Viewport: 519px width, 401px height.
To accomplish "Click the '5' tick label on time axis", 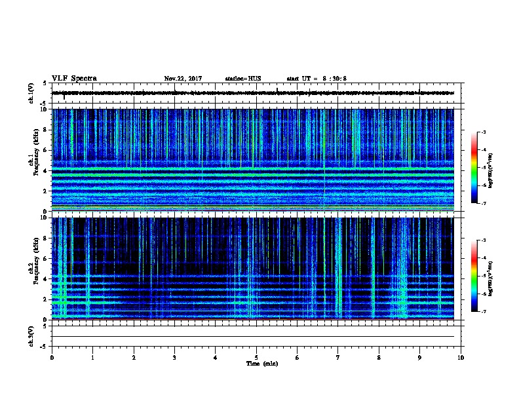I will tap(256, 358).
